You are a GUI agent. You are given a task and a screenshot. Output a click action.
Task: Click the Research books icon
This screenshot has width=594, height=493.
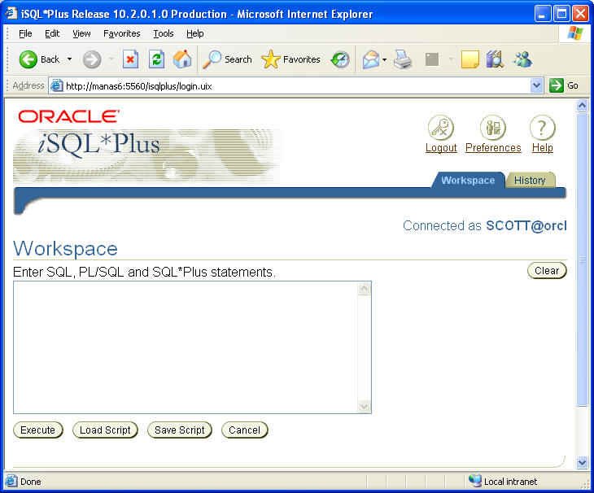point(495,59)
